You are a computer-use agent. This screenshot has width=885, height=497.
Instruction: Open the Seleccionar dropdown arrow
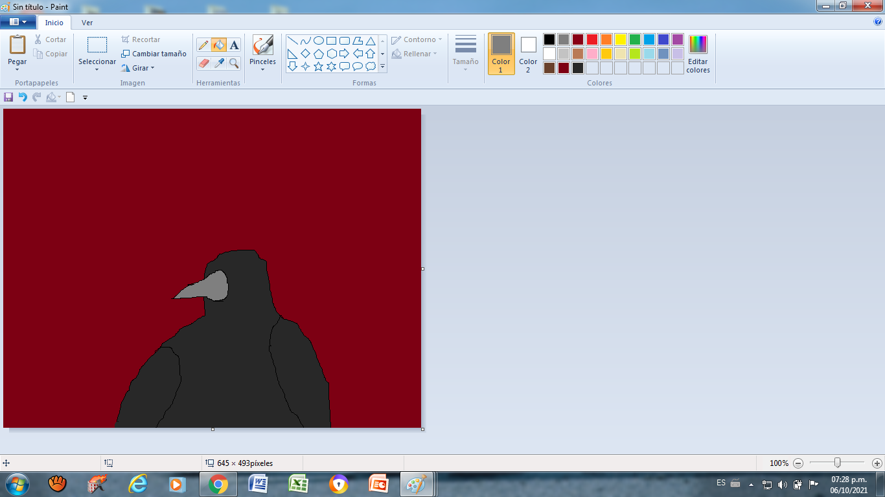(97, 69)
